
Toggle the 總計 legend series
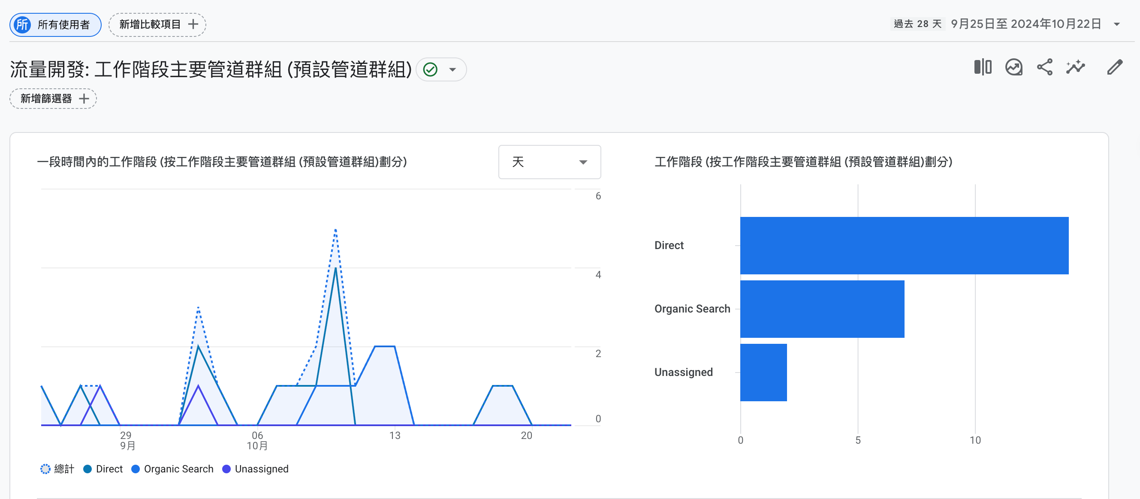tap(57, 469)
